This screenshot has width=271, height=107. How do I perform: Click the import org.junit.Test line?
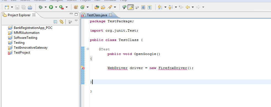[x=114, y=31]
